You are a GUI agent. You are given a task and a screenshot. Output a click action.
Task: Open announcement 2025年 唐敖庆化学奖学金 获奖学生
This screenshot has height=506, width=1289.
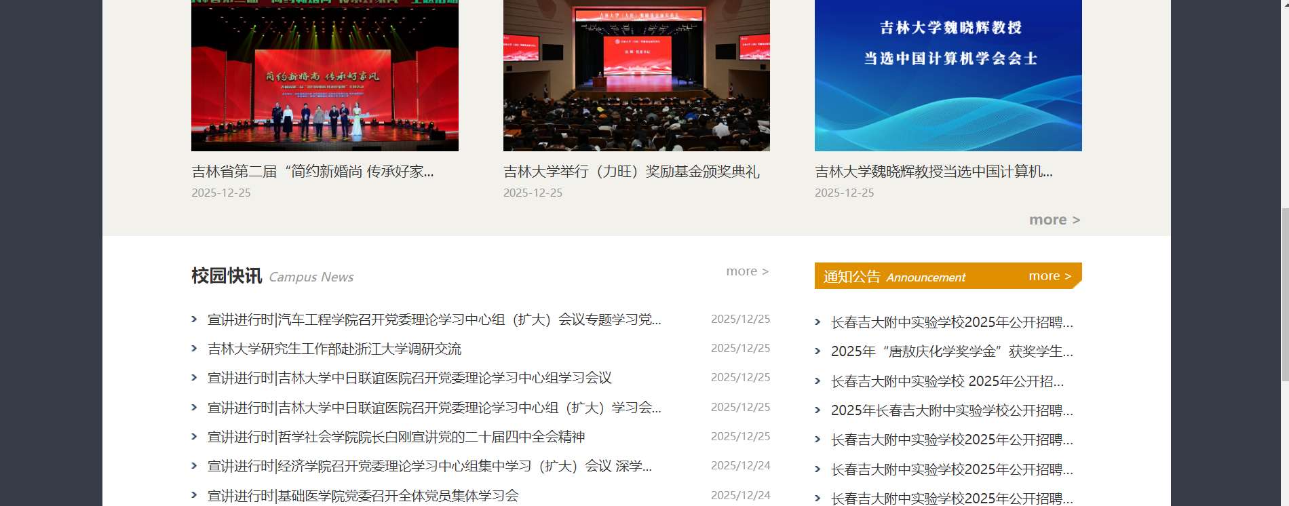(x=951, y=351)
